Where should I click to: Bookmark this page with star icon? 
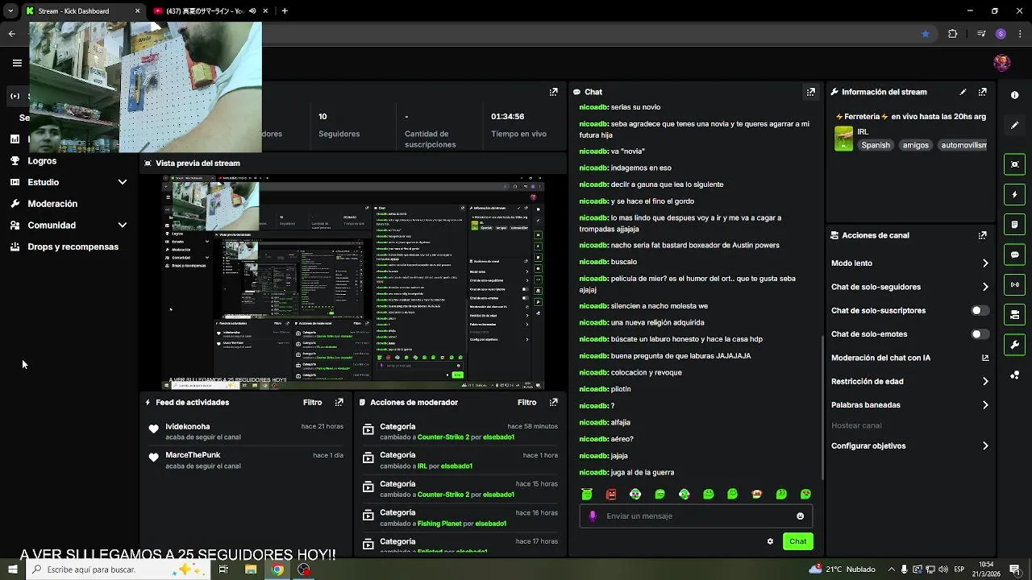(926, 34)
